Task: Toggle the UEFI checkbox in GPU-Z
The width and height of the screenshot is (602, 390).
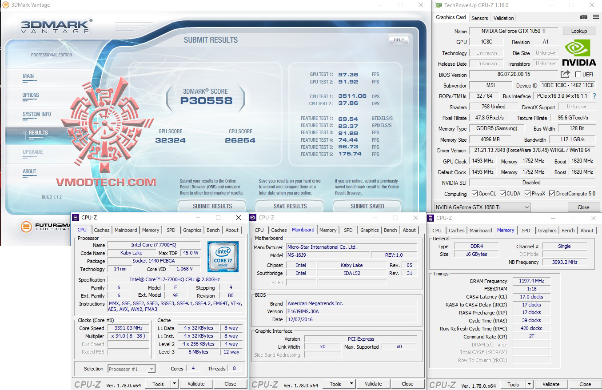Action: tap(578, 75)
